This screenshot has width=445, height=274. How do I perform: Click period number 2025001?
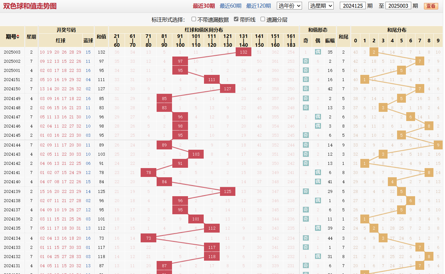[x=12, y=70]
